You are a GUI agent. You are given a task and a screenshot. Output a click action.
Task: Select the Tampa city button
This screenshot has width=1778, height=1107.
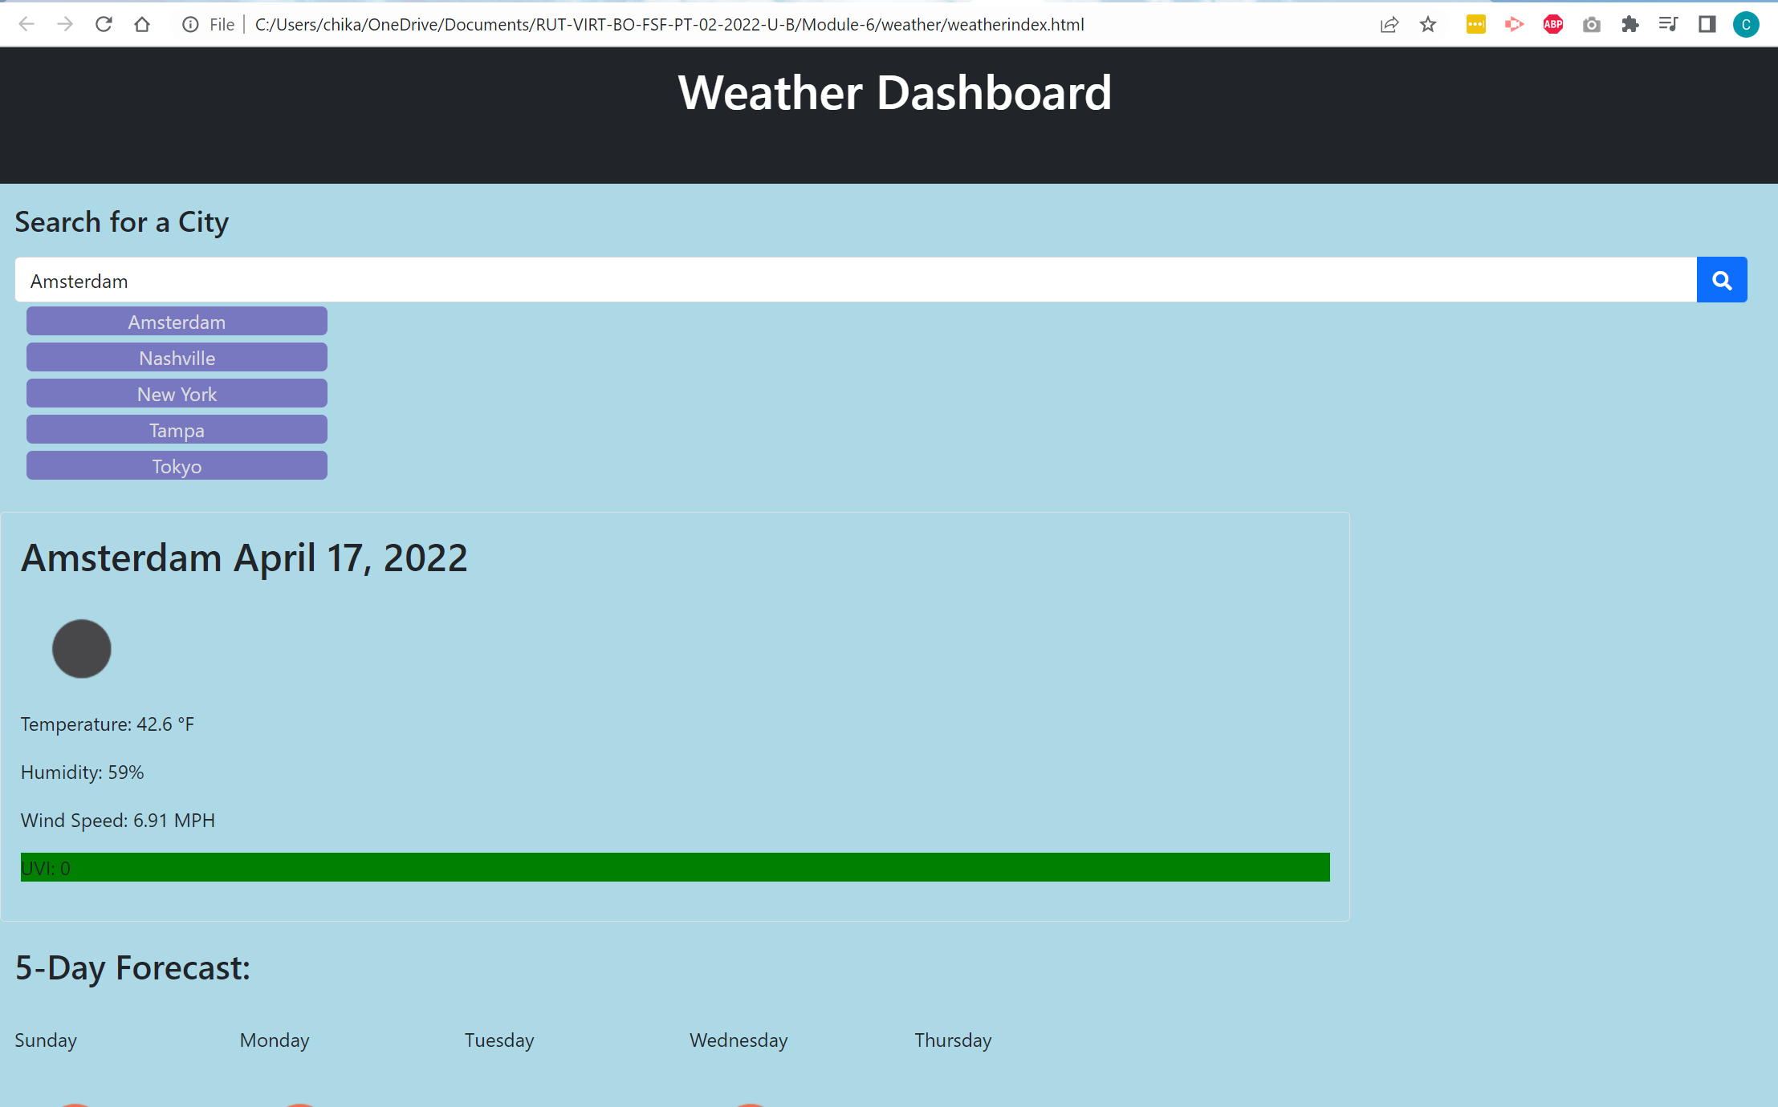click(x=177, y=429)
